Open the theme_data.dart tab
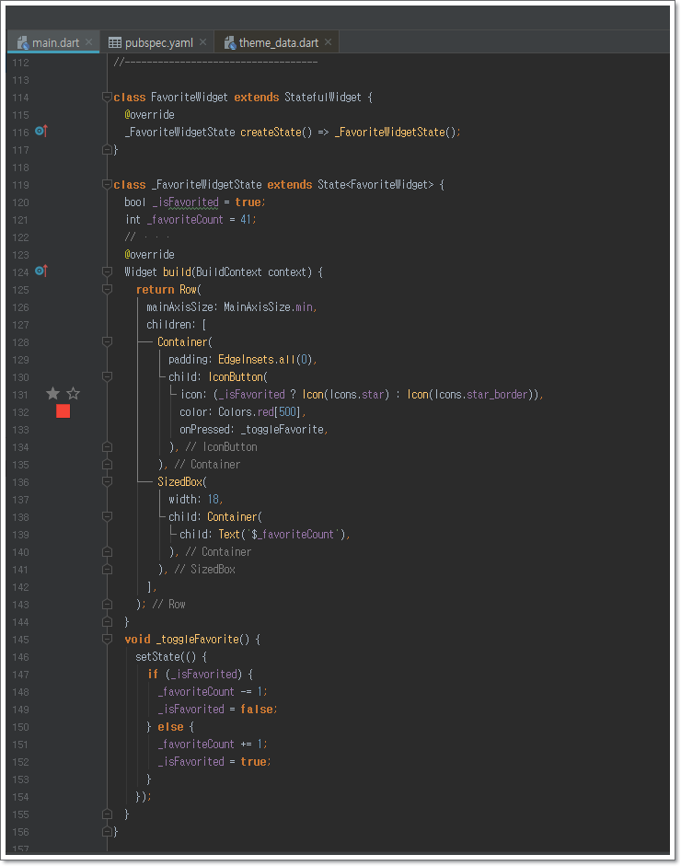This screenshot has width=681, height=866. point(278,42)
